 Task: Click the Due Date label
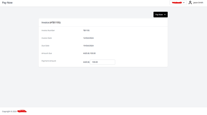coord(45,46)
